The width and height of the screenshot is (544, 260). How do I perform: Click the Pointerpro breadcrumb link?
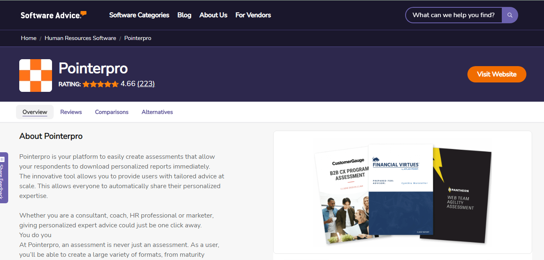tap(138, 38)
